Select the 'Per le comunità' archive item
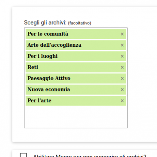The image size is (157, 157). coord(48,34)
